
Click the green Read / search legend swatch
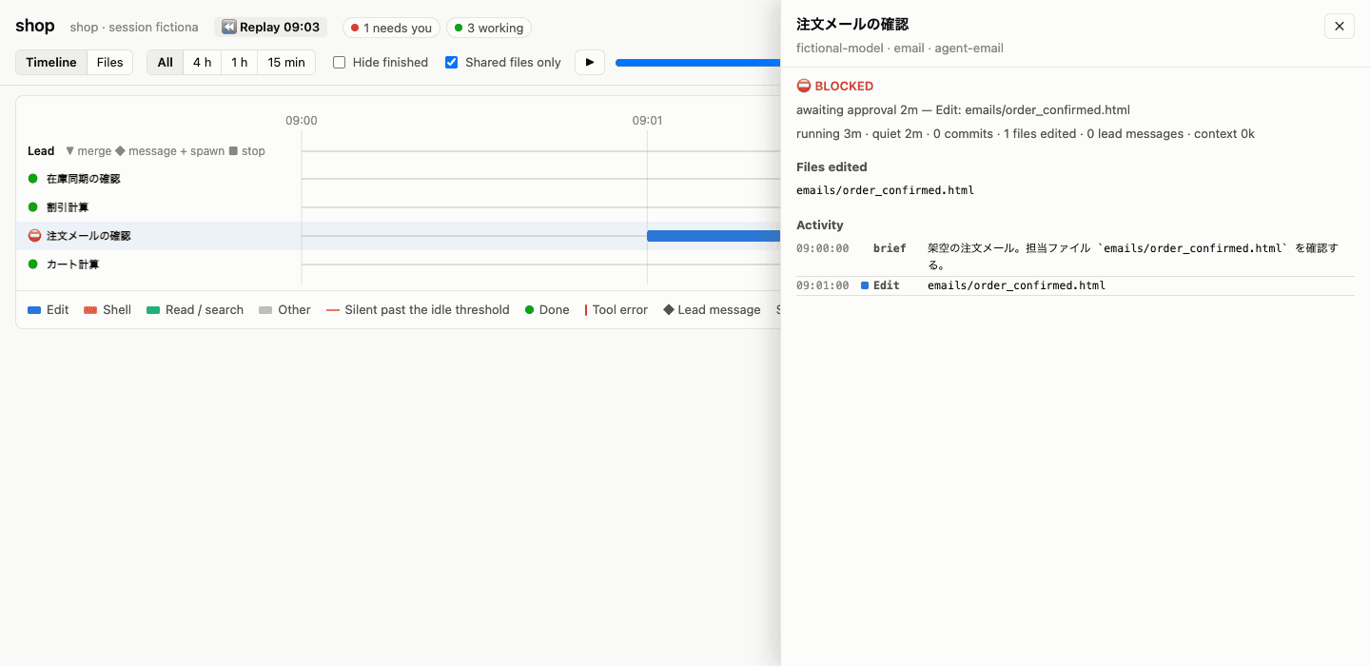point(153,310)
